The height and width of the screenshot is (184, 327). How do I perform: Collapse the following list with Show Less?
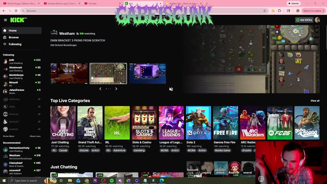35,136
